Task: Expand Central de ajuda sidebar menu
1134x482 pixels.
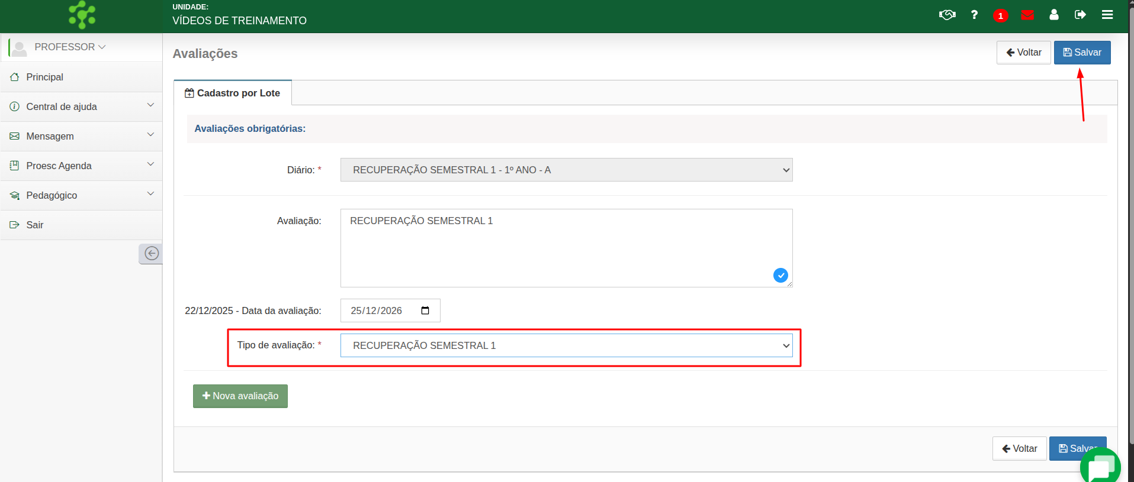Action: [81, 106]
